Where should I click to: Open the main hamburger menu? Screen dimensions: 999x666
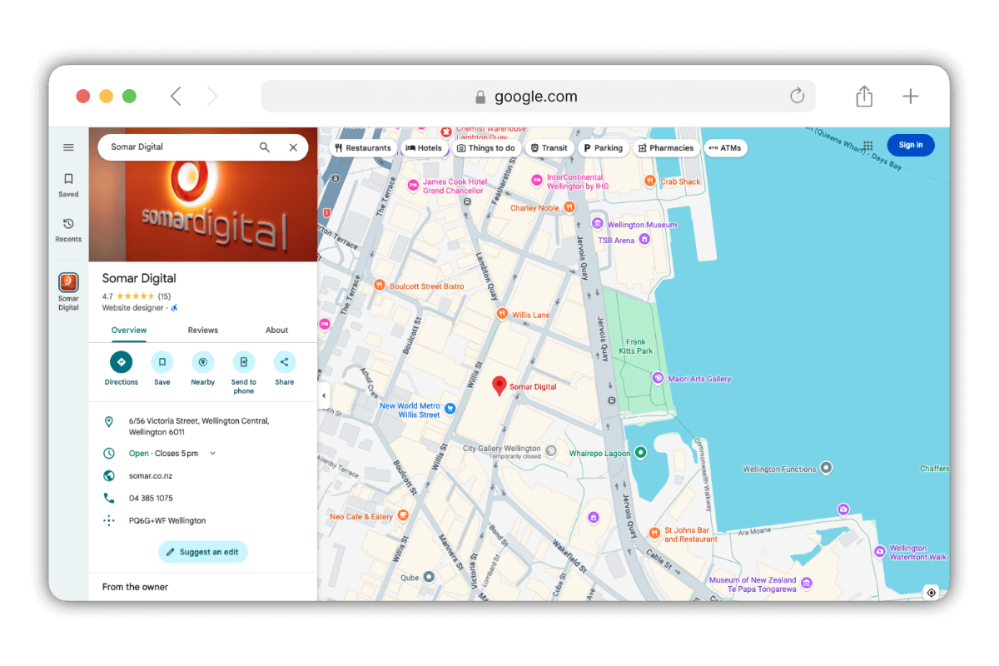(x=68, y=147)
